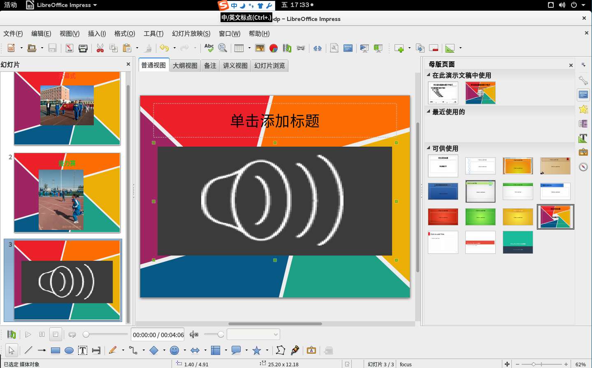The width and height of the screenshot is (592, 368).
Task: Insert a chart using chart icon
Action: click(x=274, y=48)
